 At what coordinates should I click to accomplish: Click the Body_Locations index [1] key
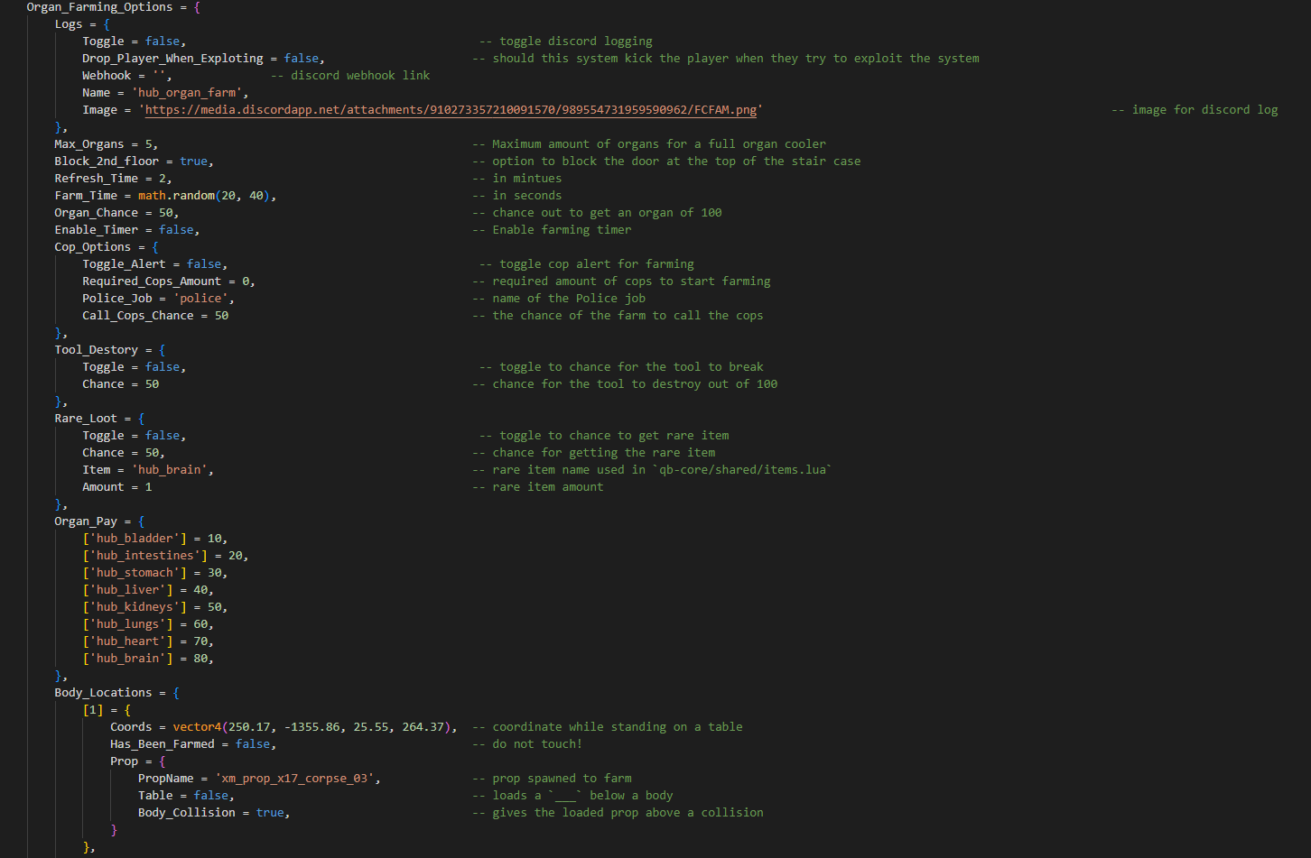coord(93,710)
